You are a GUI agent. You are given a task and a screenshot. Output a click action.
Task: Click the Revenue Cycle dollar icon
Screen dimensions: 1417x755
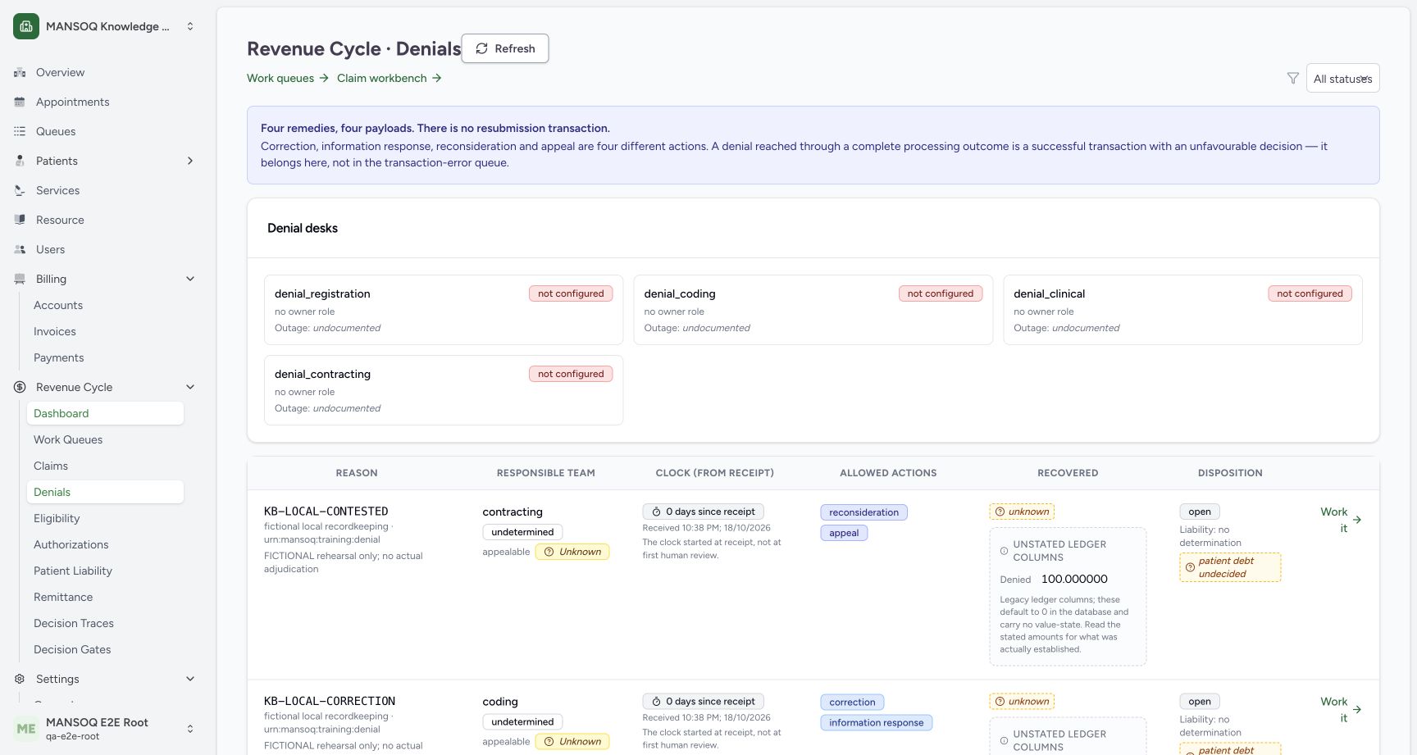tap(20, 387)
